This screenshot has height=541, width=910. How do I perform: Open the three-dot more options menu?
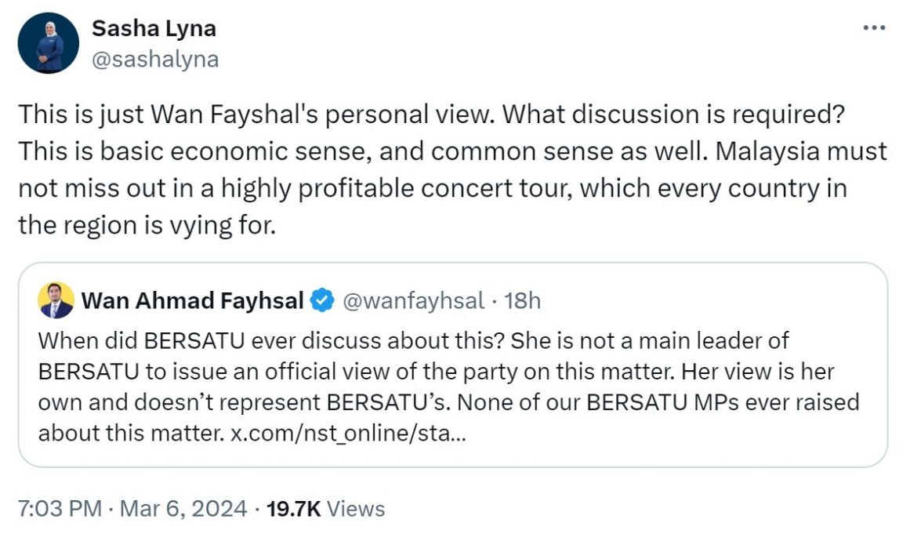873,28
